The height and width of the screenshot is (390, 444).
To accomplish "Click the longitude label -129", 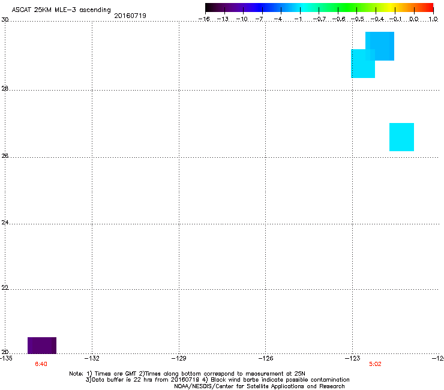I will coord(179,358).
